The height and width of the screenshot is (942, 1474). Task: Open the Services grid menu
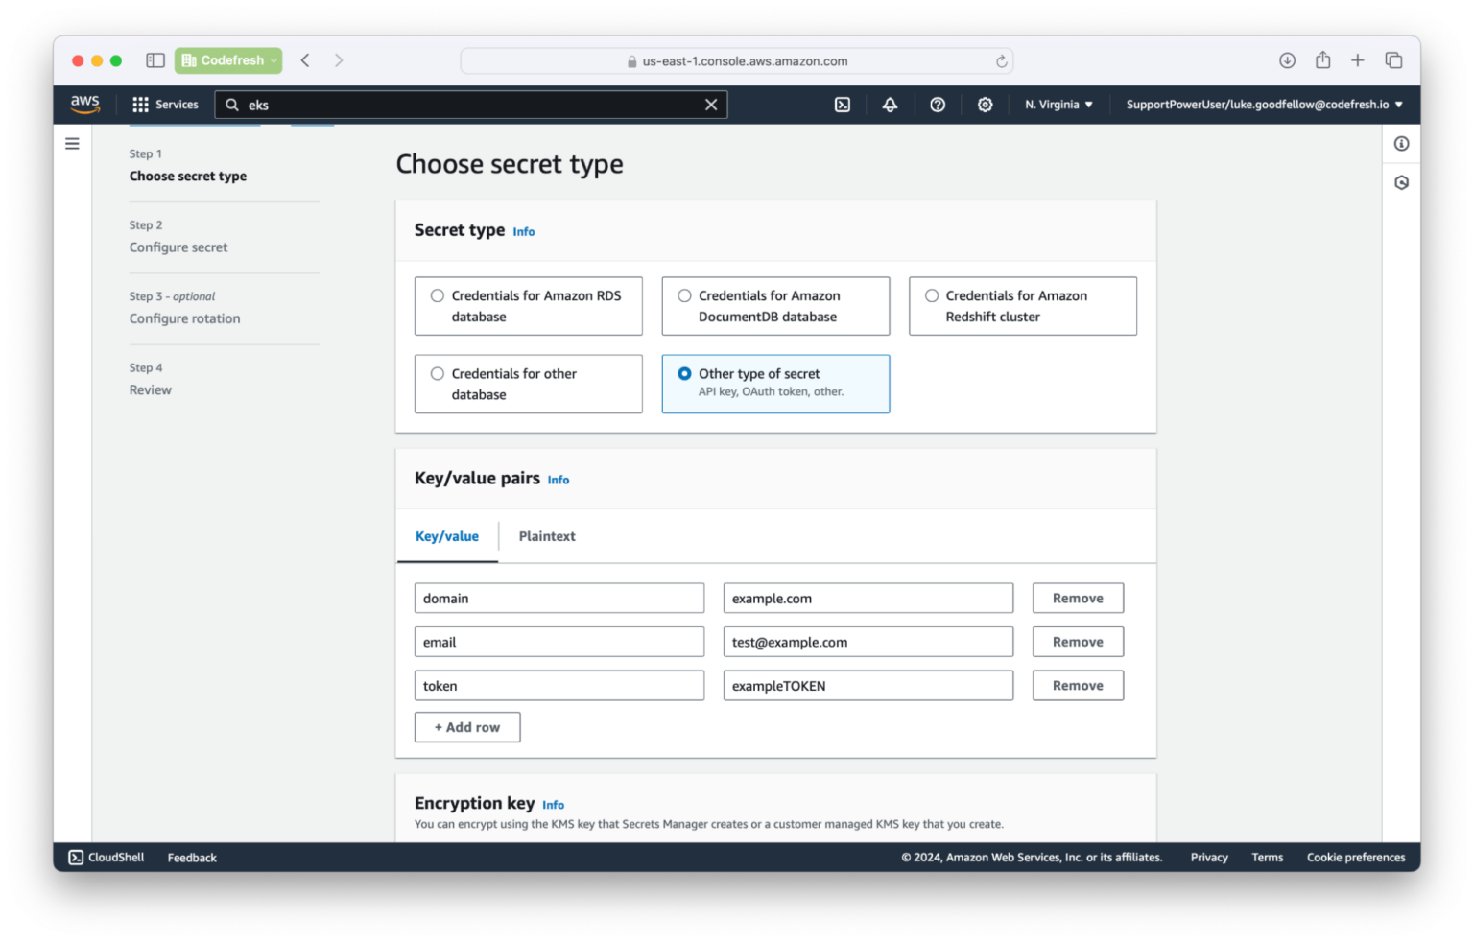pyautogui.click(x=165, y=104)
